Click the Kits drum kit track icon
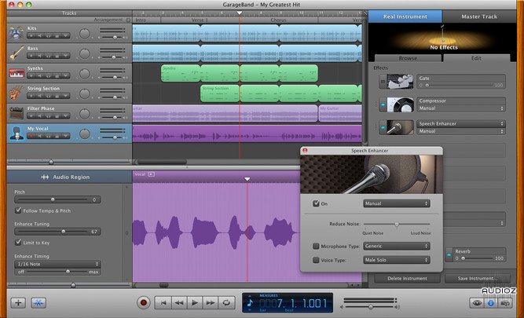524x318 pixels. click(x=16, y=34)
